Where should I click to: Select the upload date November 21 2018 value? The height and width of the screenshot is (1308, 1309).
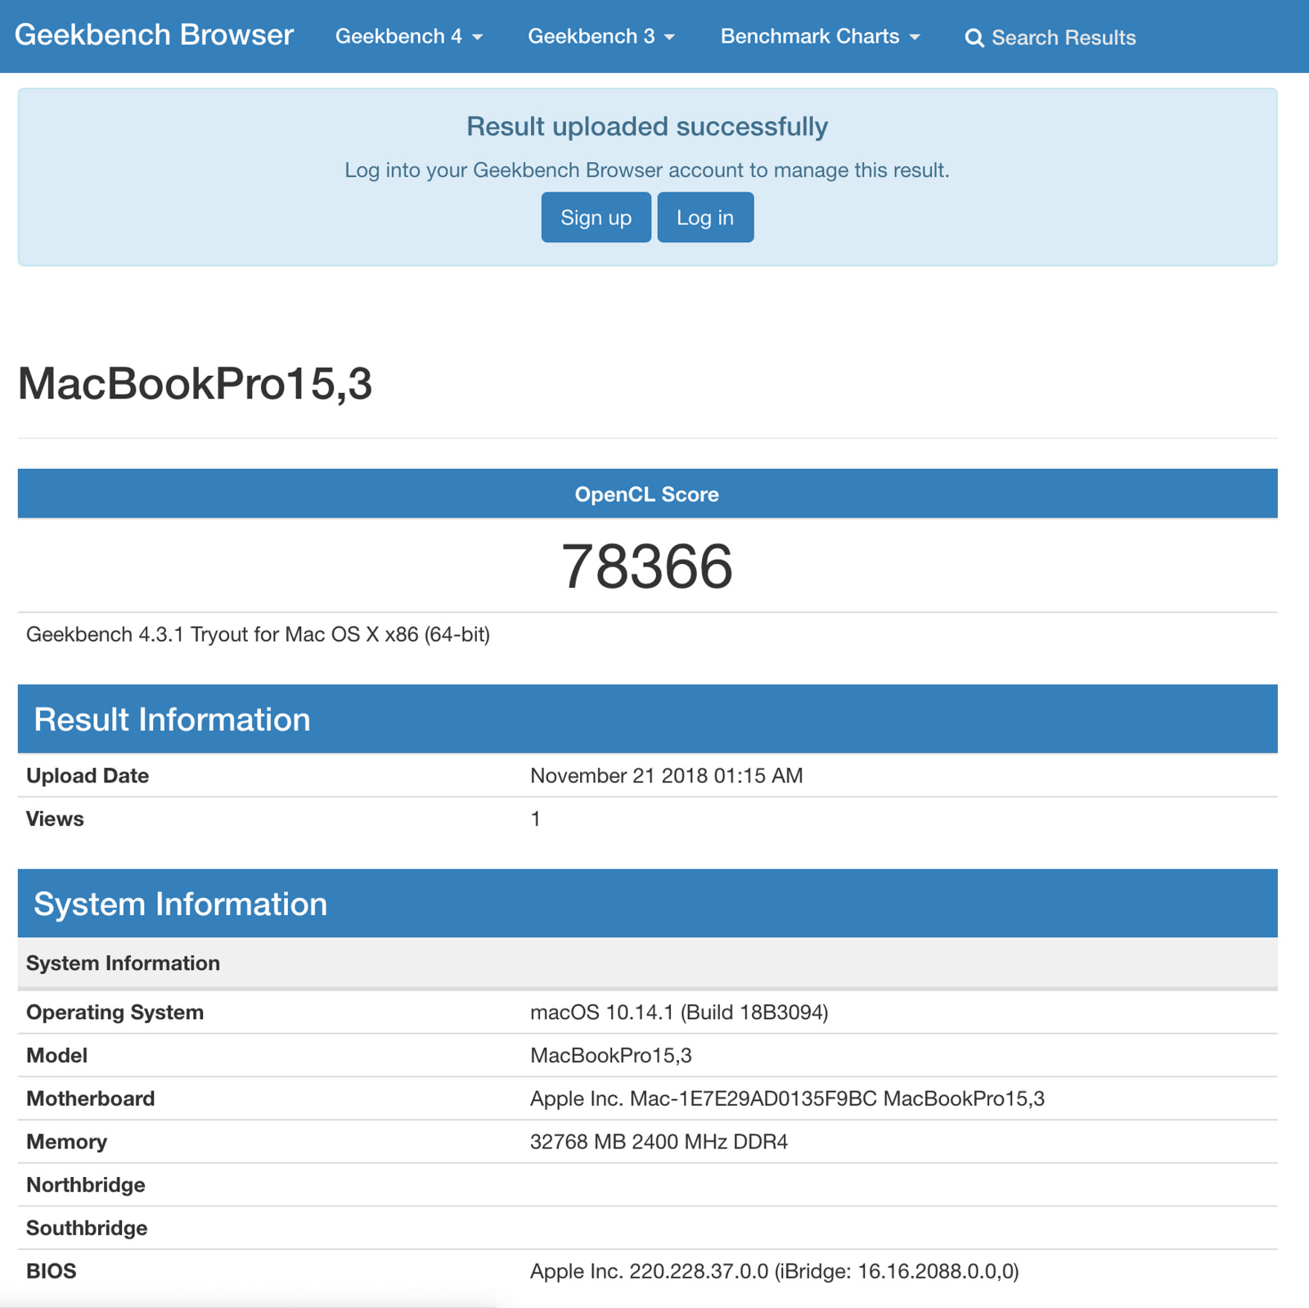[x=667, y=775]
